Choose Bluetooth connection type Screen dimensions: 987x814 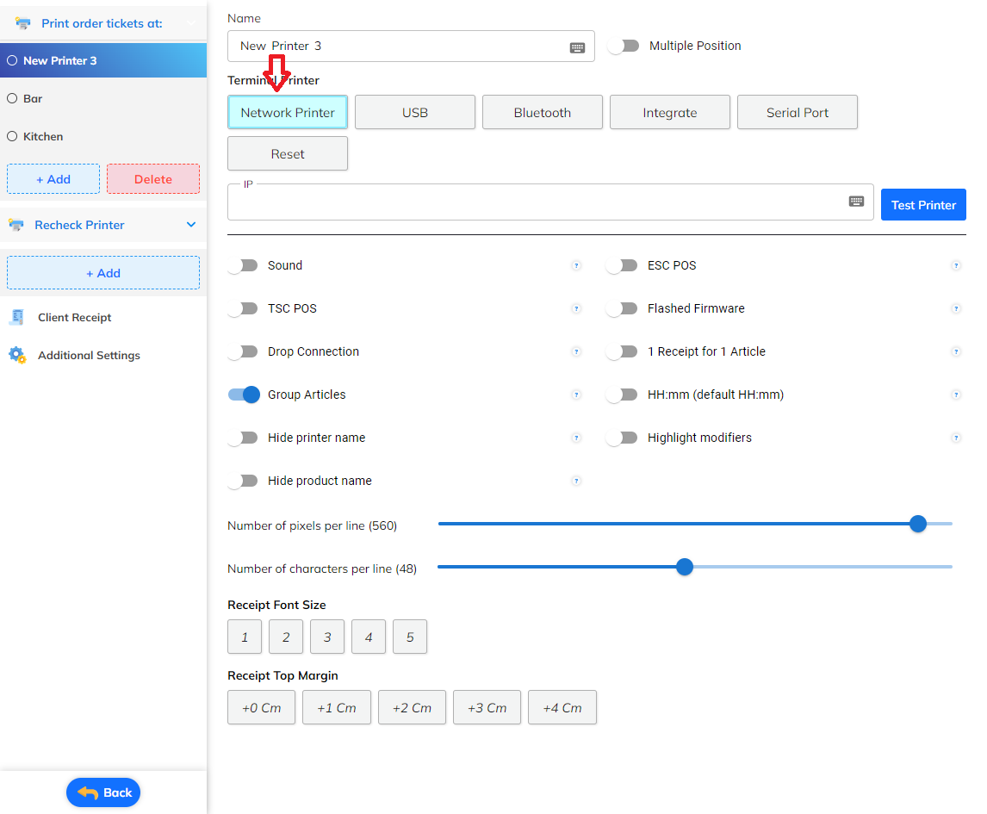(x=542, y=113)
